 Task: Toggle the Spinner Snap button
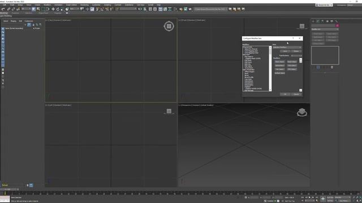pos(111,9)
